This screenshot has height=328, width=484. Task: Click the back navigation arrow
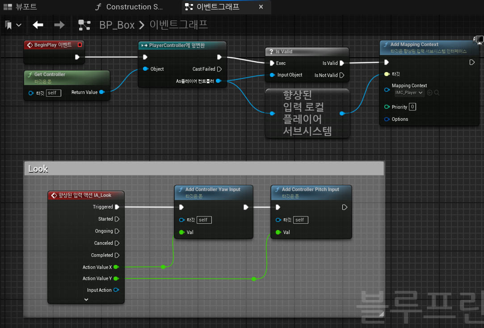coord(38,25)
